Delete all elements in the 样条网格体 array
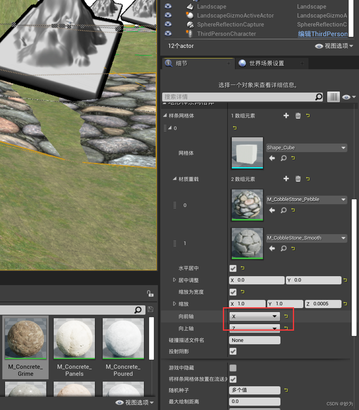 coord(298,116)
